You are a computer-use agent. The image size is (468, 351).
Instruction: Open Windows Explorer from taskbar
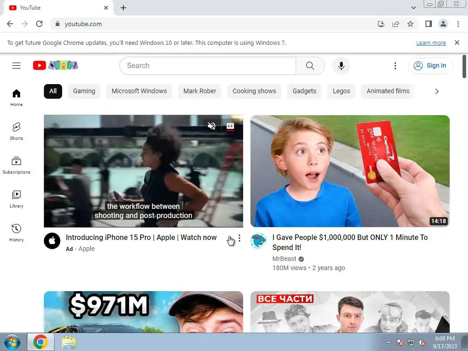coord(69,342)
